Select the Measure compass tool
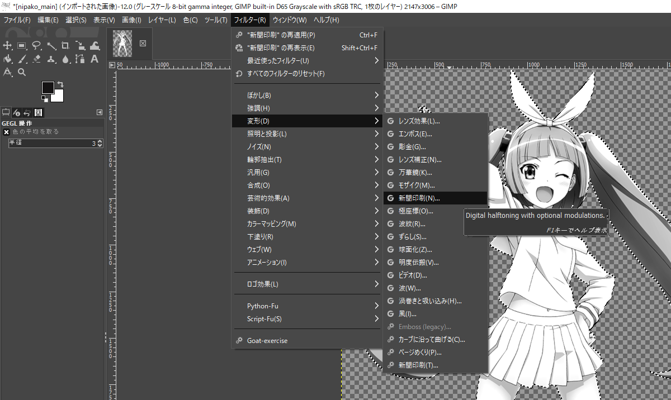This screenshot has height=400, width=671. coord(8,72)
